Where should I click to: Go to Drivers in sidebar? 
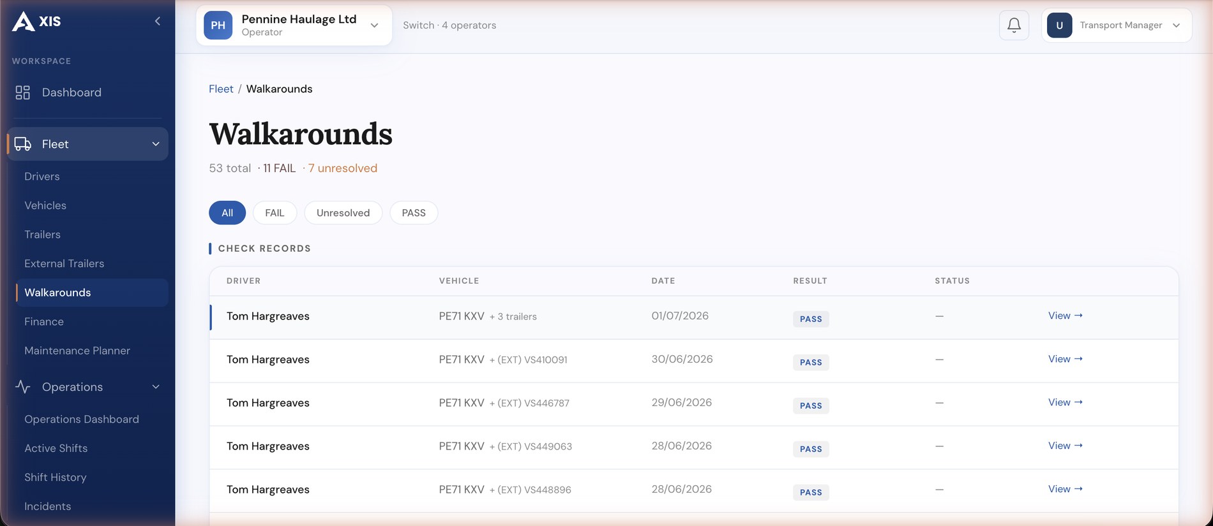pos(42,177)
